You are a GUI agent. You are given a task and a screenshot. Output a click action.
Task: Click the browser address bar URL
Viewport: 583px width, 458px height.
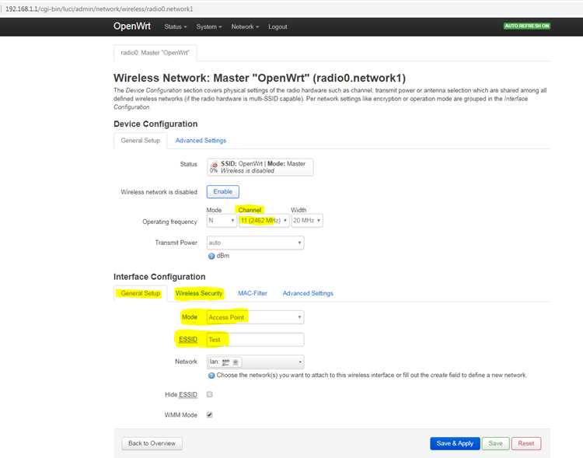coord(99,9)
